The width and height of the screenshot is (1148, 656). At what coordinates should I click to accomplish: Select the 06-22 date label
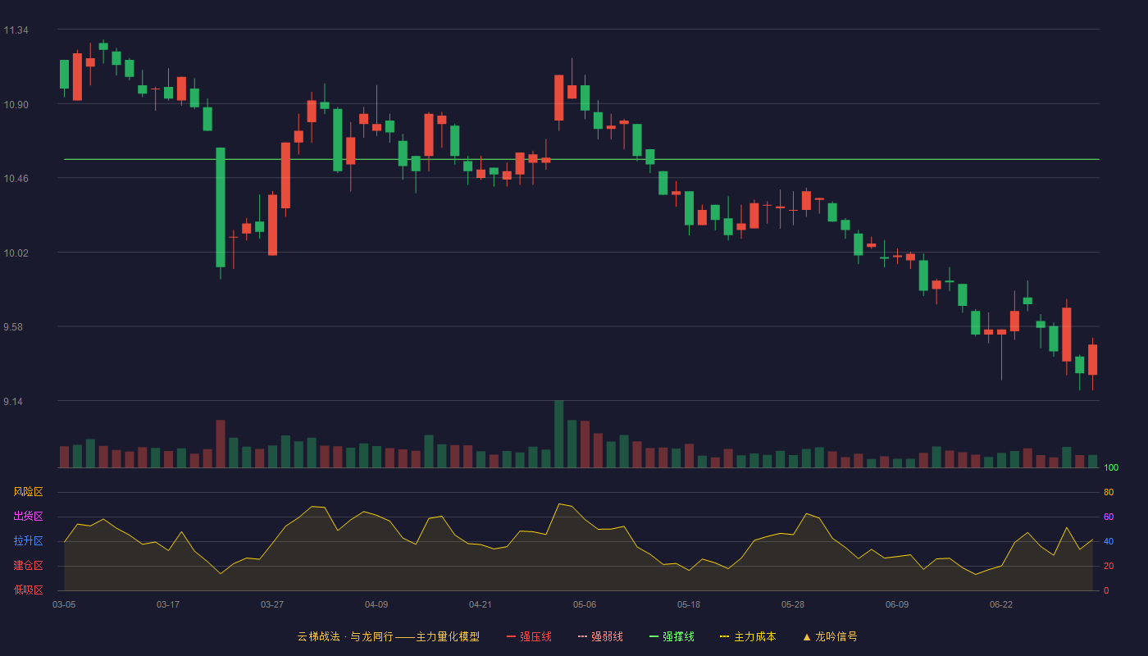[1001, 604]
